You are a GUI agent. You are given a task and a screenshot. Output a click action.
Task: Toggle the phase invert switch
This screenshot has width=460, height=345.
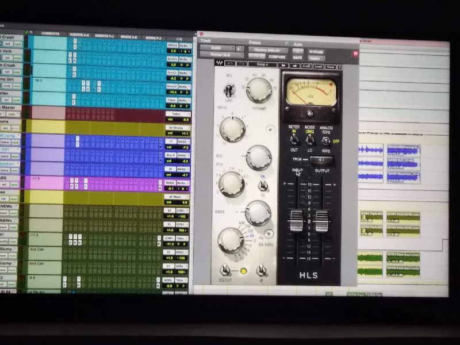[260, 270]
